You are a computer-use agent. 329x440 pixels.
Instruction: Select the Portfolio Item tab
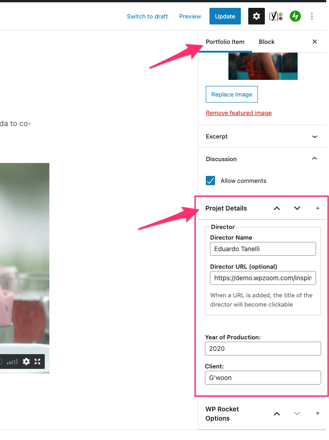(x=225, y=42)
